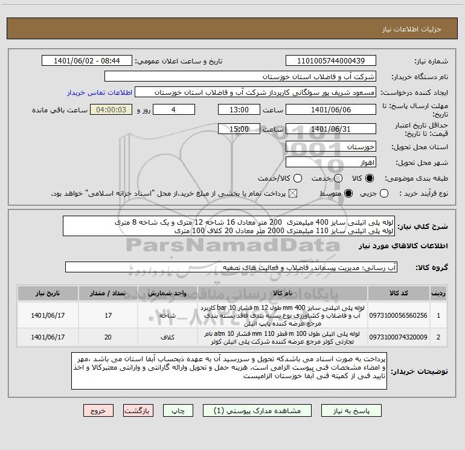Click the buyer notes text box
Image resolution: width=465 pixels, height=450 pixels.
229,371
